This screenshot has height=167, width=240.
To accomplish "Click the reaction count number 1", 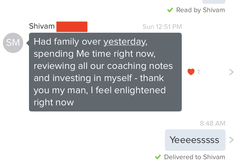I will (199, 72).
